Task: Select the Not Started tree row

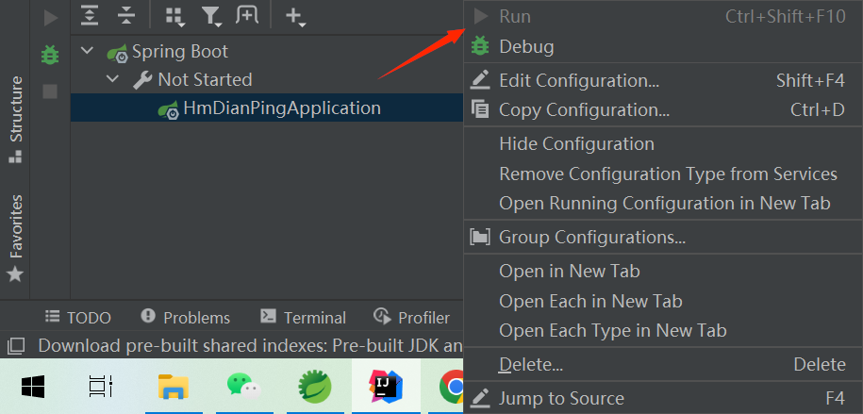Action: click(267, 79)
